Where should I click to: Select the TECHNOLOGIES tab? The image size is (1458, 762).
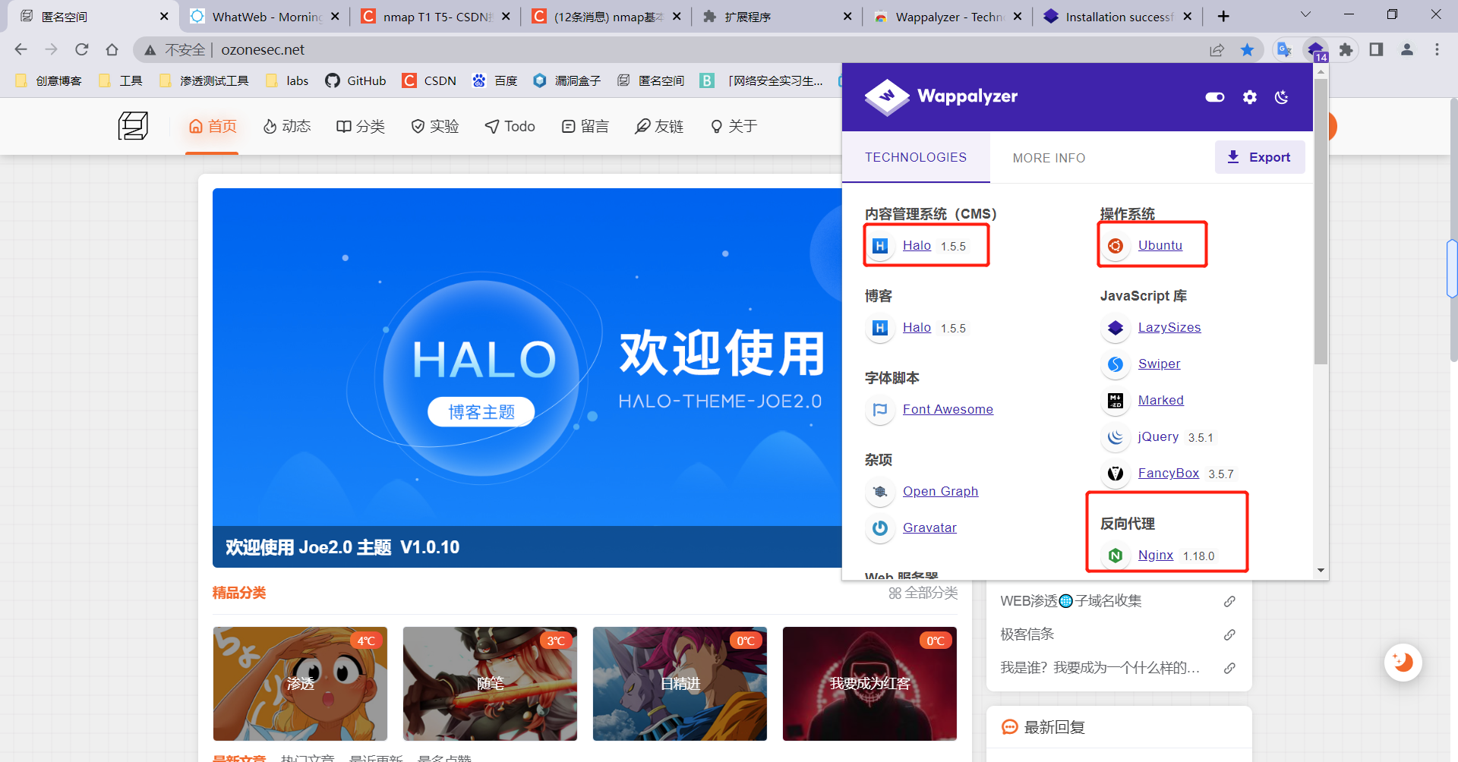(916, 157)
